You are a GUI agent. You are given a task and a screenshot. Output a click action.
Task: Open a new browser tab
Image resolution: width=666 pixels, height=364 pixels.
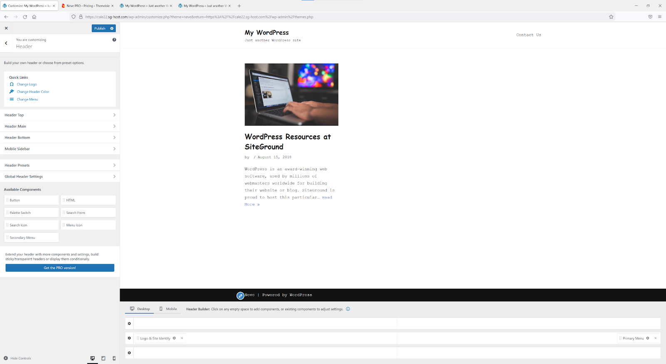click(x=239, y=6)
